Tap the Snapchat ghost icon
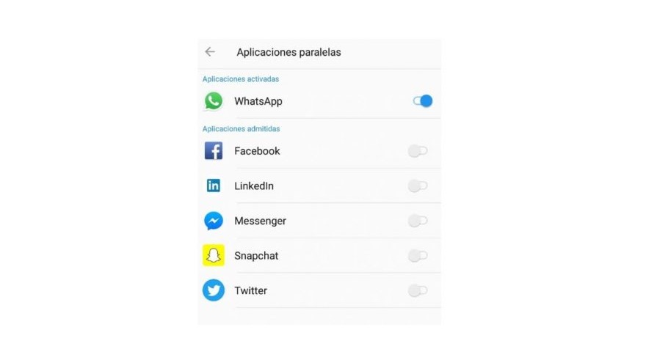The image size is (646, 363). 214,256
